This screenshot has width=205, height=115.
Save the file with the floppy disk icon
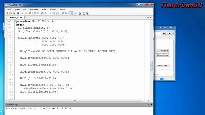pyautogui.click(x=14, y=13)
